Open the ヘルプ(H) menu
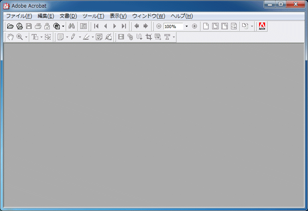 (181, 16)
